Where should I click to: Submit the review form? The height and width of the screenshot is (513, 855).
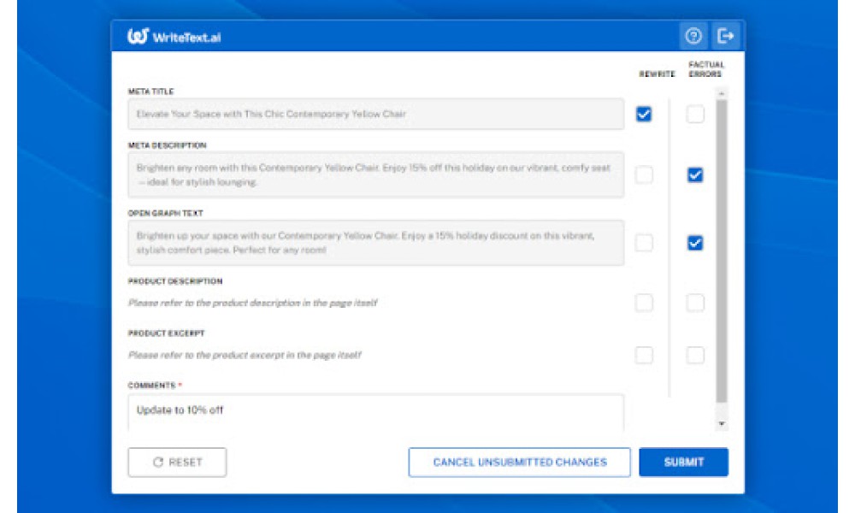pyautogui.click(x=683, y=463)
